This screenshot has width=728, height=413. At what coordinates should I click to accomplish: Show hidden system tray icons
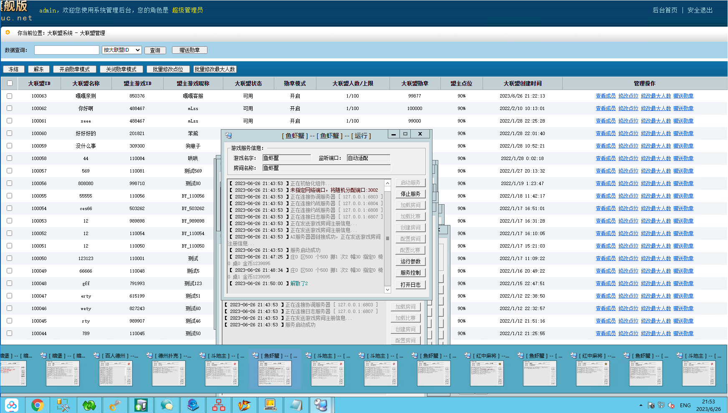[641, 405]
